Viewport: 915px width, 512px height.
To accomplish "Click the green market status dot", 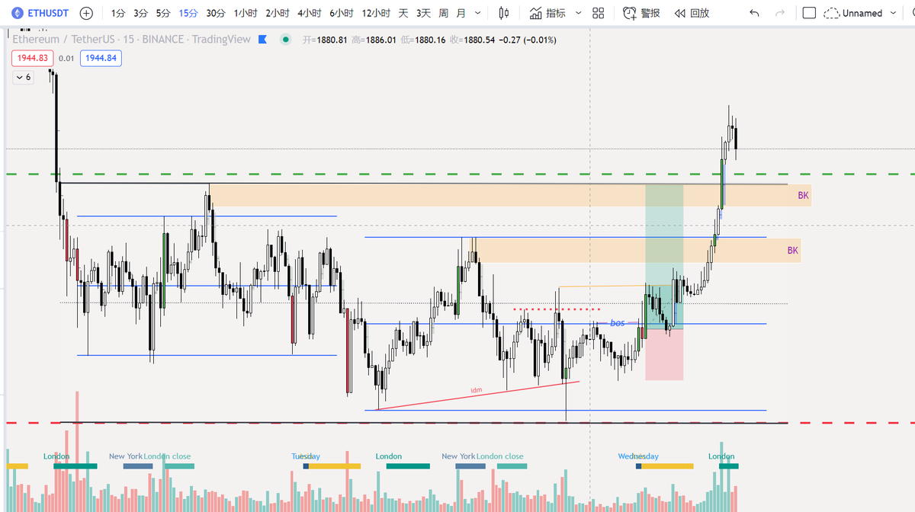I will (x=285, y=40).
